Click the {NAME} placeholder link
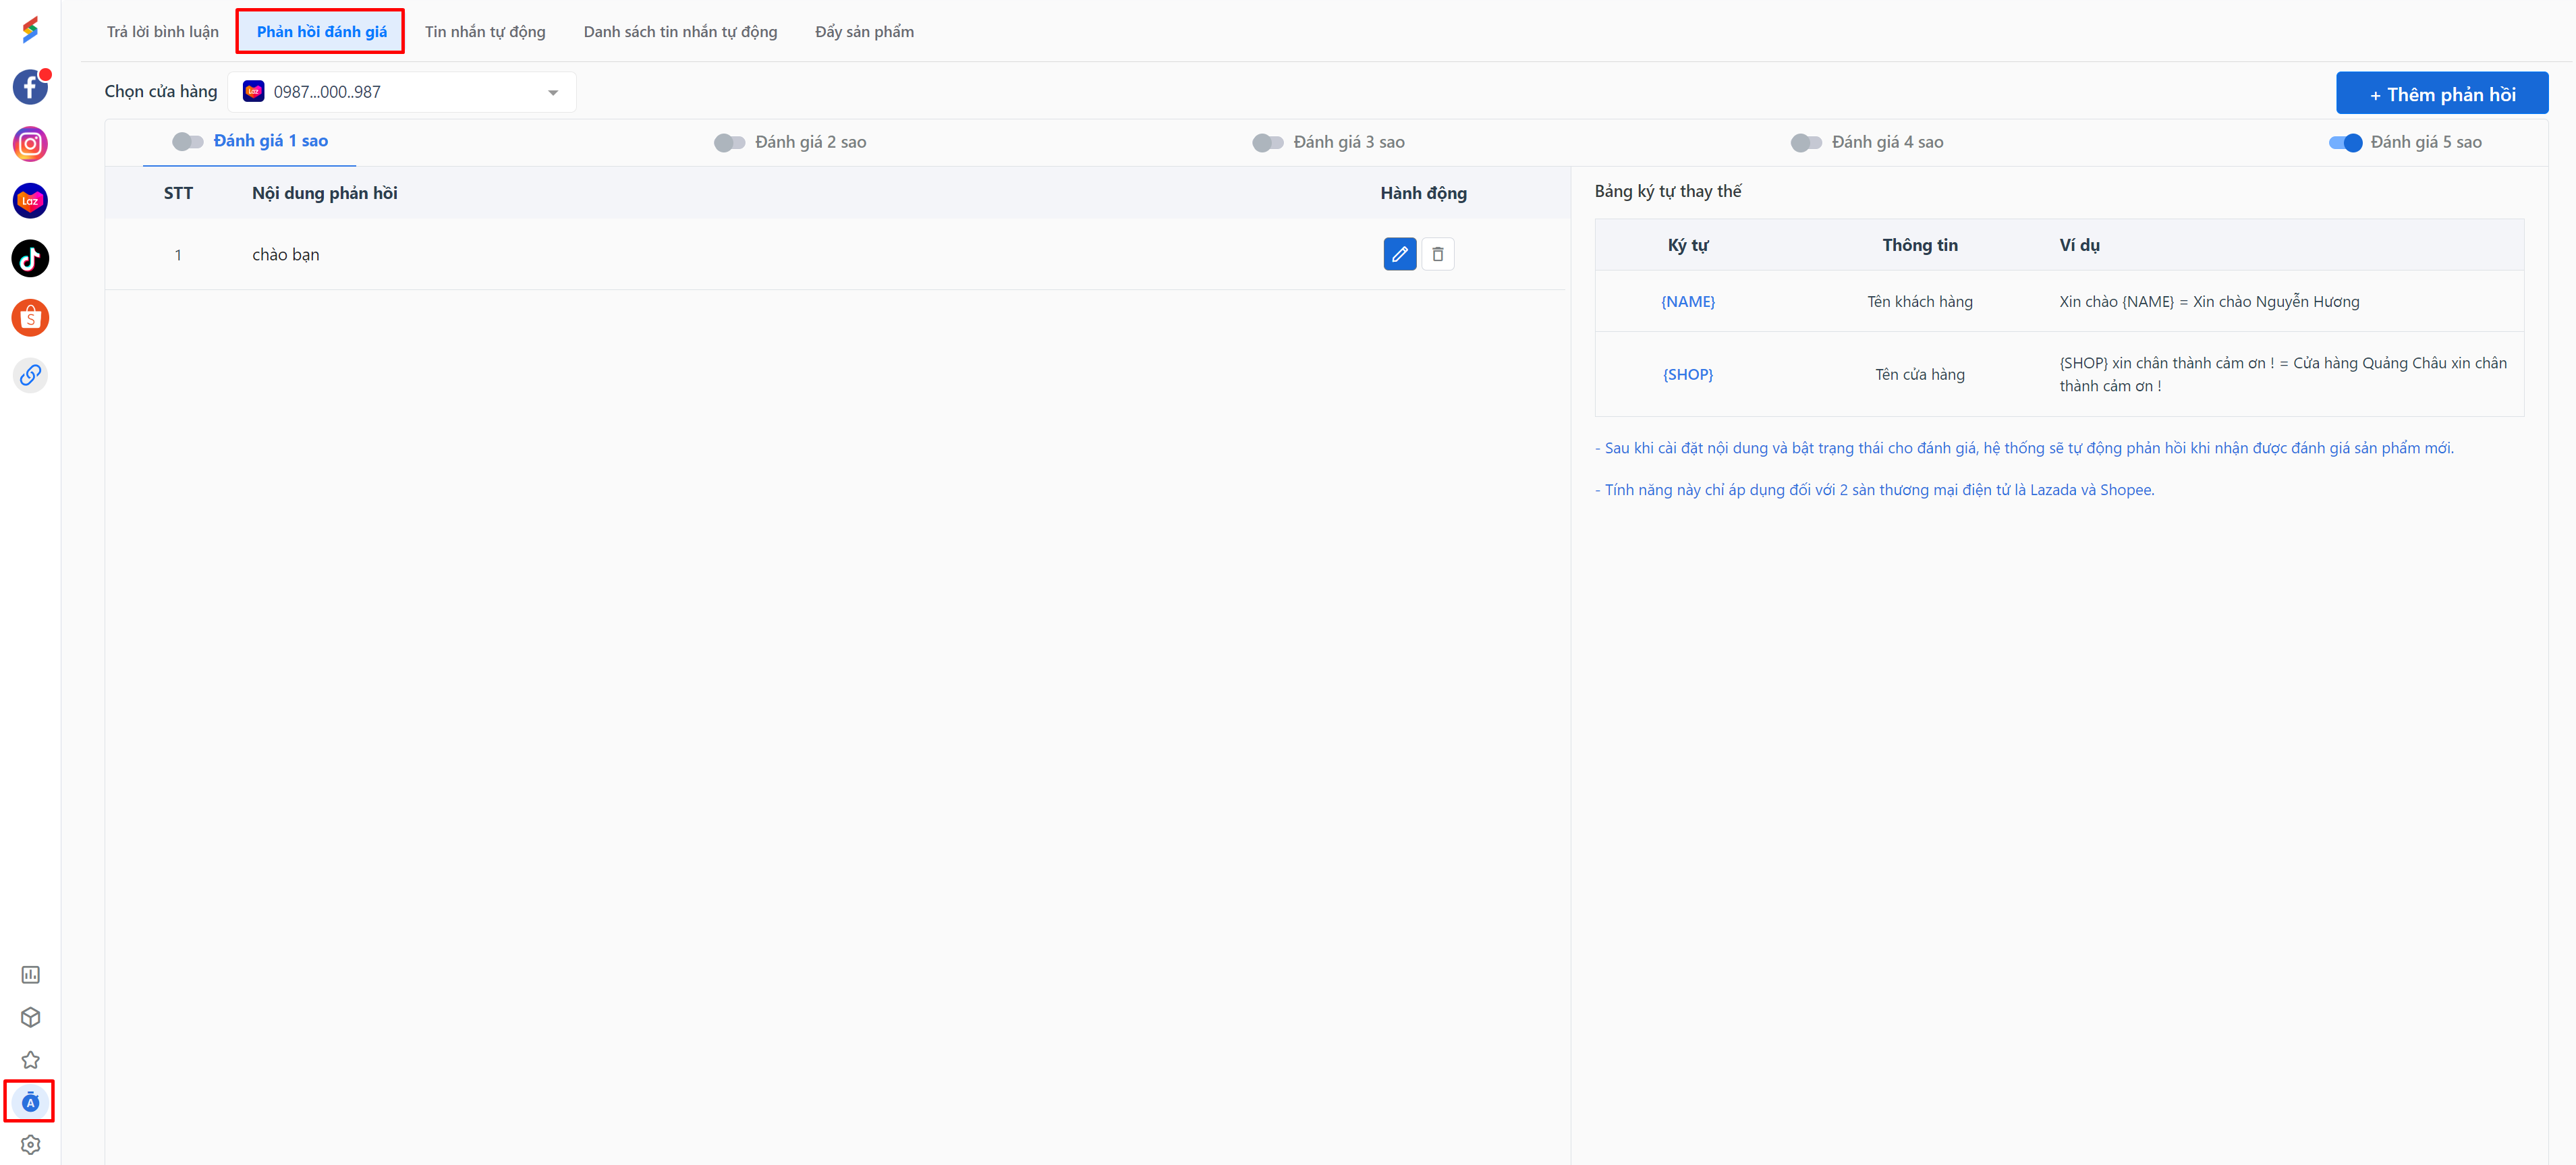The height and width of the screenshot is (1165, 2576). pos(1687,302)
